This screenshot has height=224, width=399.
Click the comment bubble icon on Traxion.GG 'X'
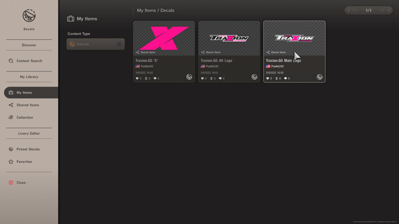(155, 79)
